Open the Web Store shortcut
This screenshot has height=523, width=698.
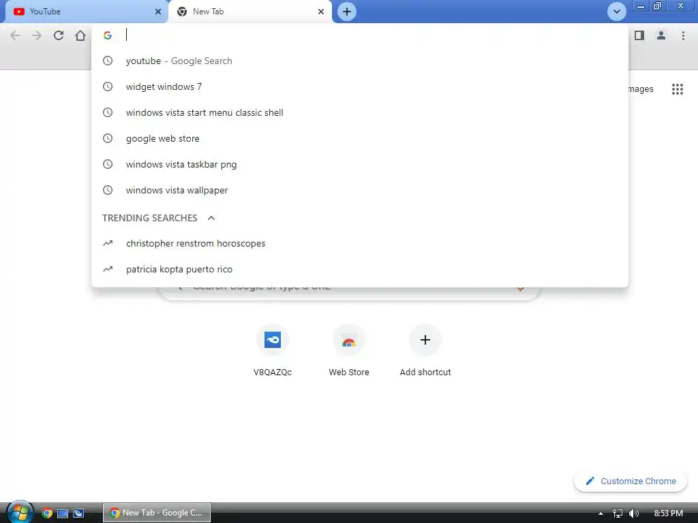click(x=349, y=351)
